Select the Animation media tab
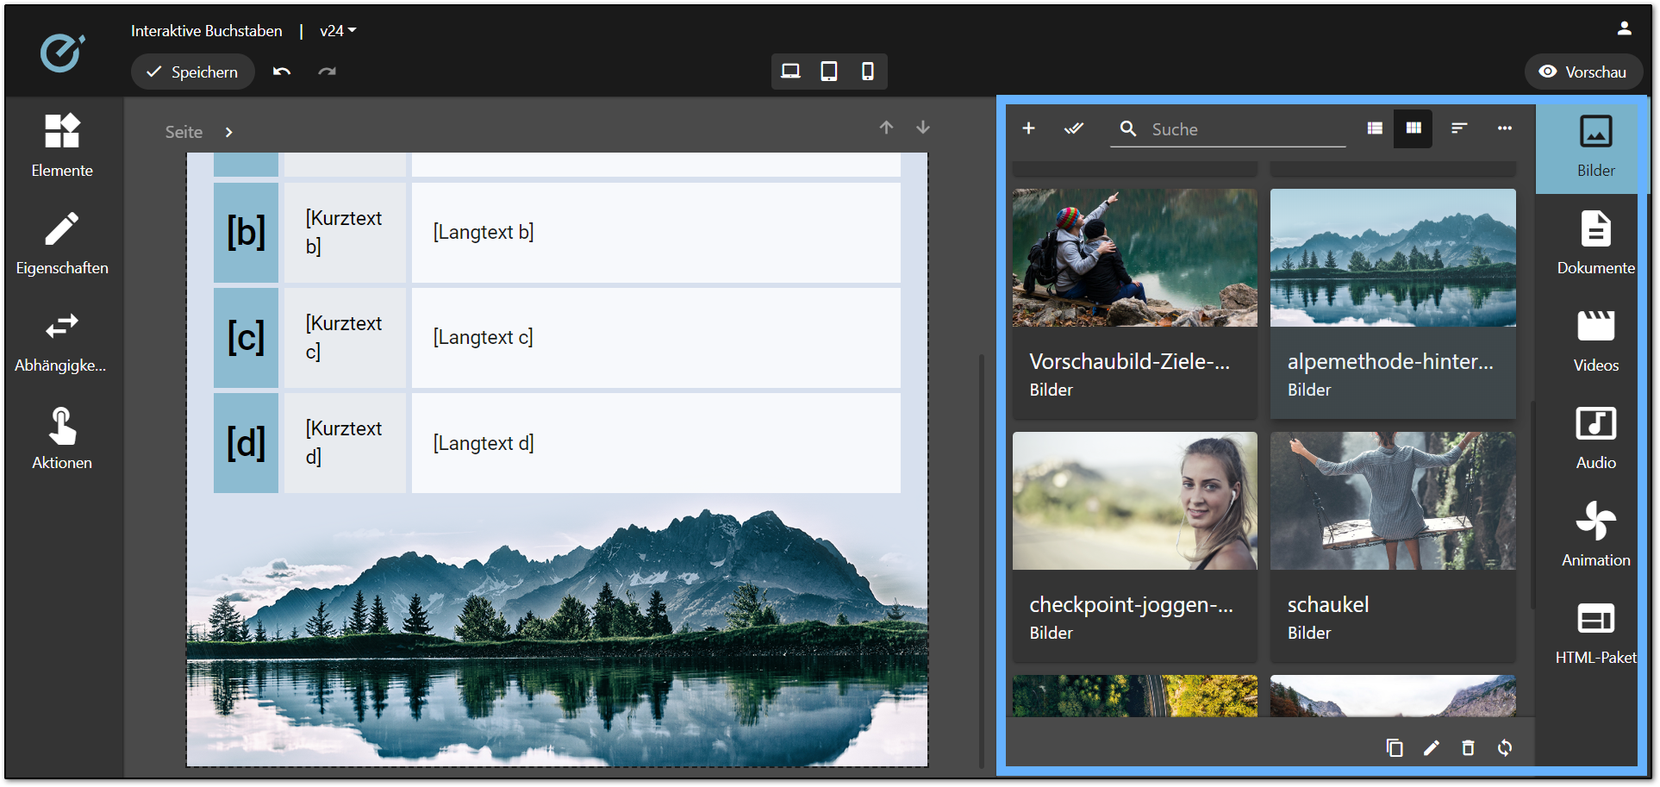This screenshot has height=787, width=1660. click(x=1595, y=536)
